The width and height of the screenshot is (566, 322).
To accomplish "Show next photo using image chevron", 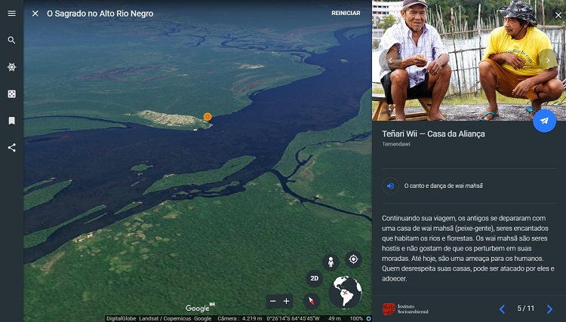I will (x=547, y=60).
